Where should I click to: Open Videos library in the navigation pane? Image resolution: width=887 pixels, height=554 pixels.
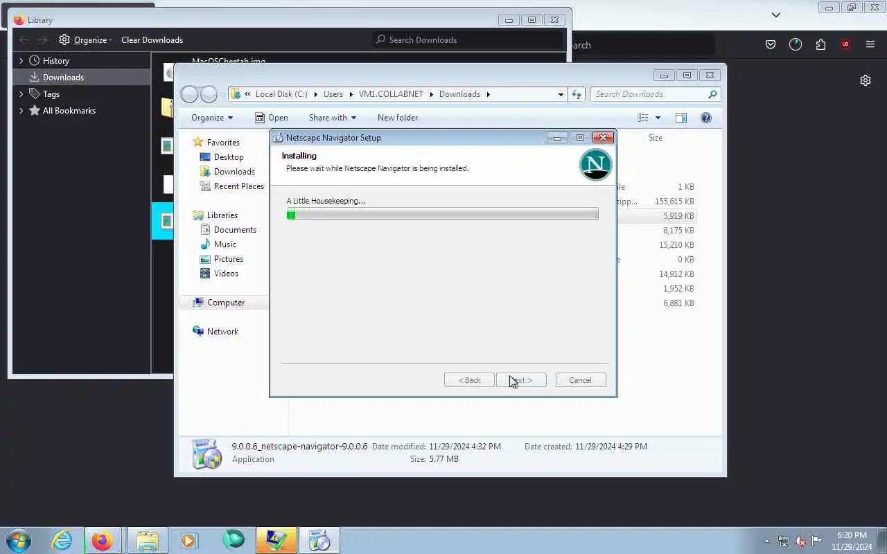click(x=226, y=274)
